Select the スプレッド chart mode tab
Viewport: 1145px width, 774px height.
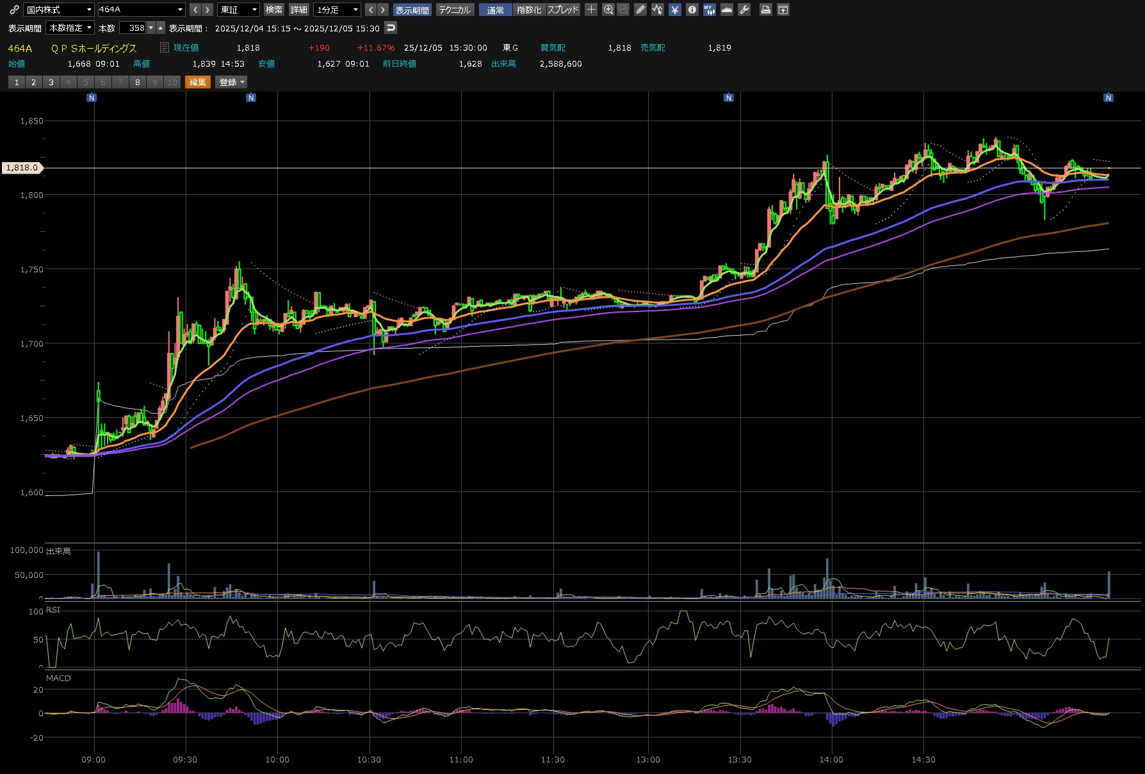coord(563,10)
